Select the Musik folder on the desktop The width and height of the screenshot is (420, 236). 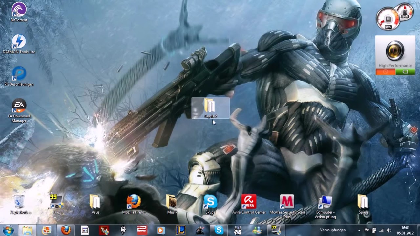[x=172, y=204]
